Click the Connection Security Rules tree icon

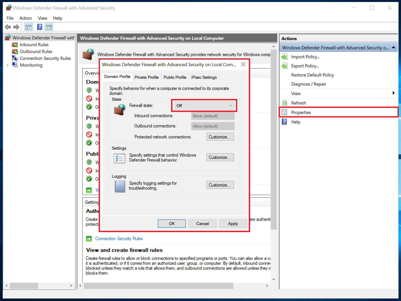pos(15,58)
